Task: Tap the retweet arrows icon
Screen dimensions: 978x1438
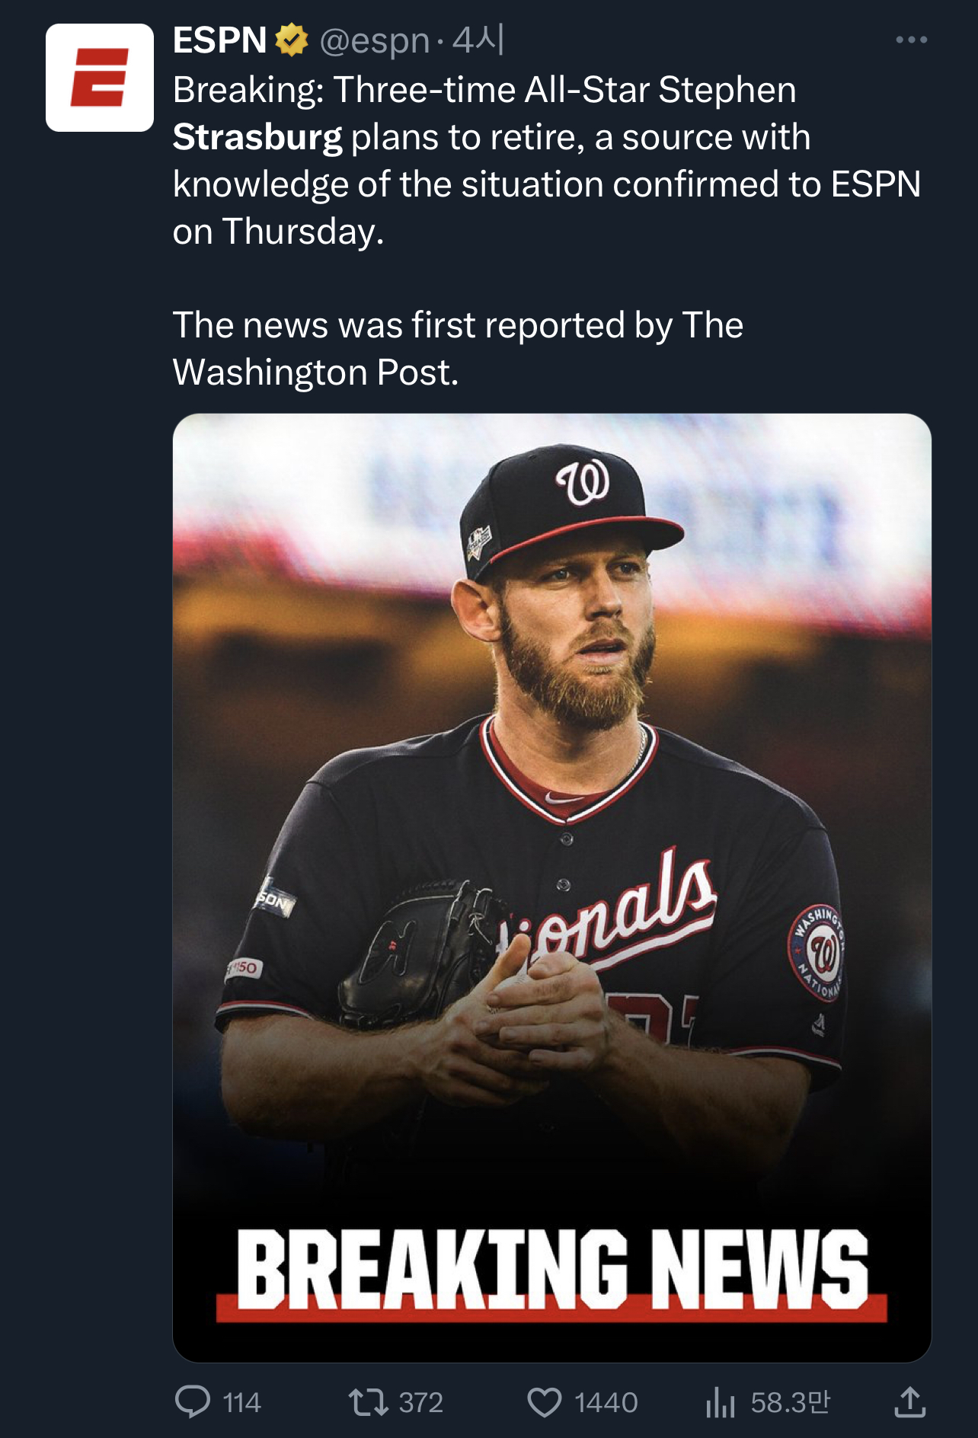Action: click(369, 1401)
